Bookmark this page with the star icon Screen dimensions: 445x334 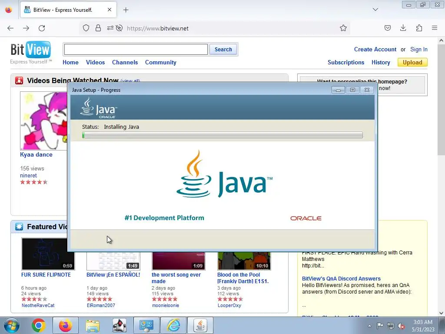point(343,28)
